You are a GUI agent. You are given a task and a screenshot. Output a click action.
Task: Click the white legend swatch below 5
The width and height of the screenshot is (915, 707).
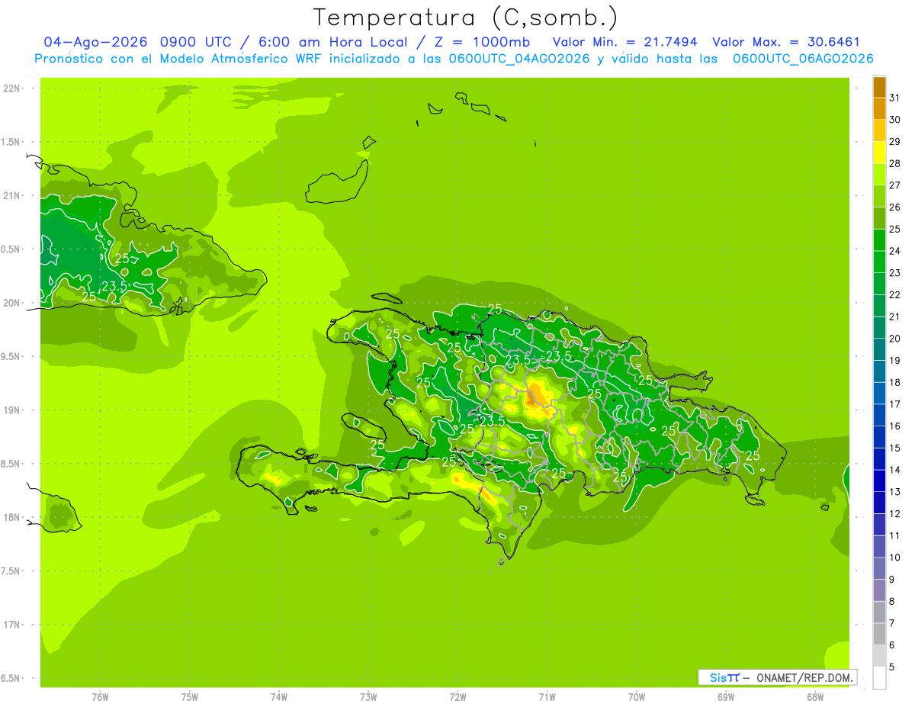pos(879,678)
